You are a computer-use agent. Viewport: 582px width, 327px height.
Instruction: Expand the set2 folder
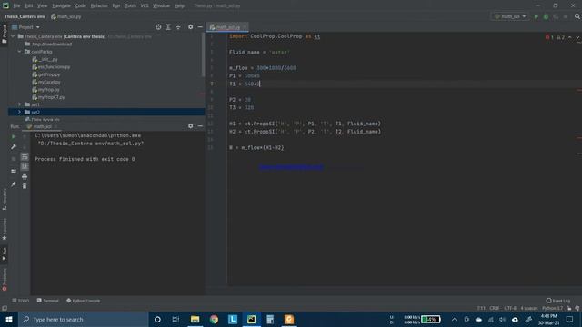[x=20, y=112]
